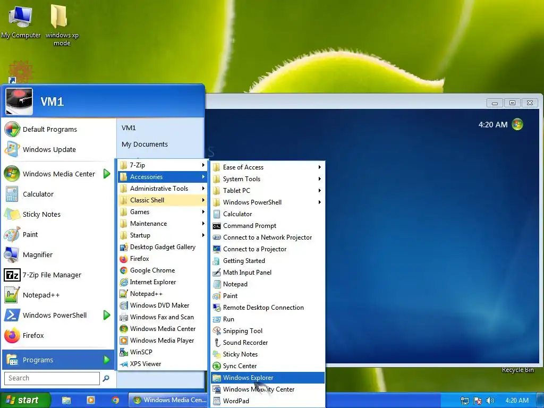Expand Ease of Access submenu

click(268, 167)
